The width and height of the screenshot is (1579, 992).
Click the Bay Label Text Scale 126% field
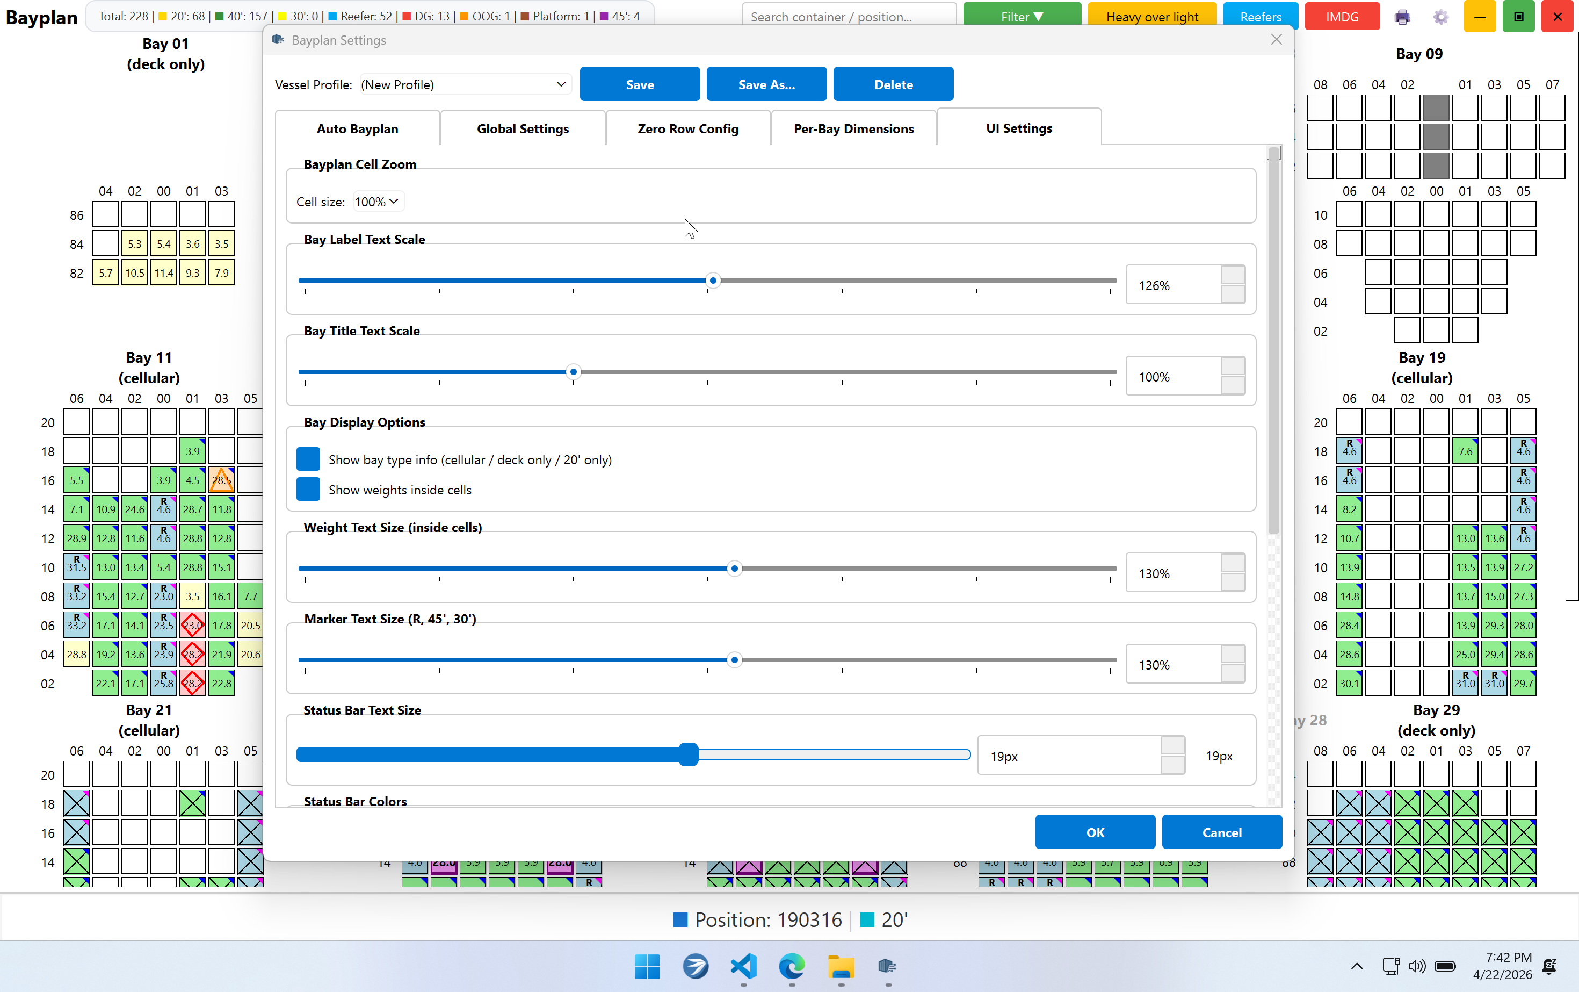pyautogui.click(x=1174, y=285)
